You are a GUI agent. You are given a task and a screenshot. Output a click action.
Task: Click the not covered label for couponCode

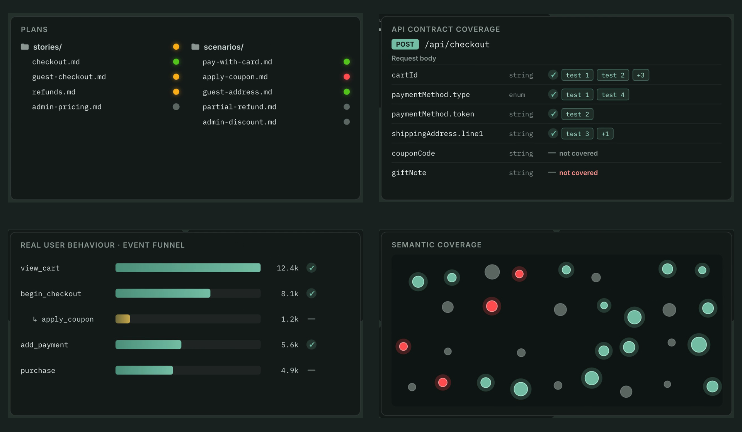[579, 153]
